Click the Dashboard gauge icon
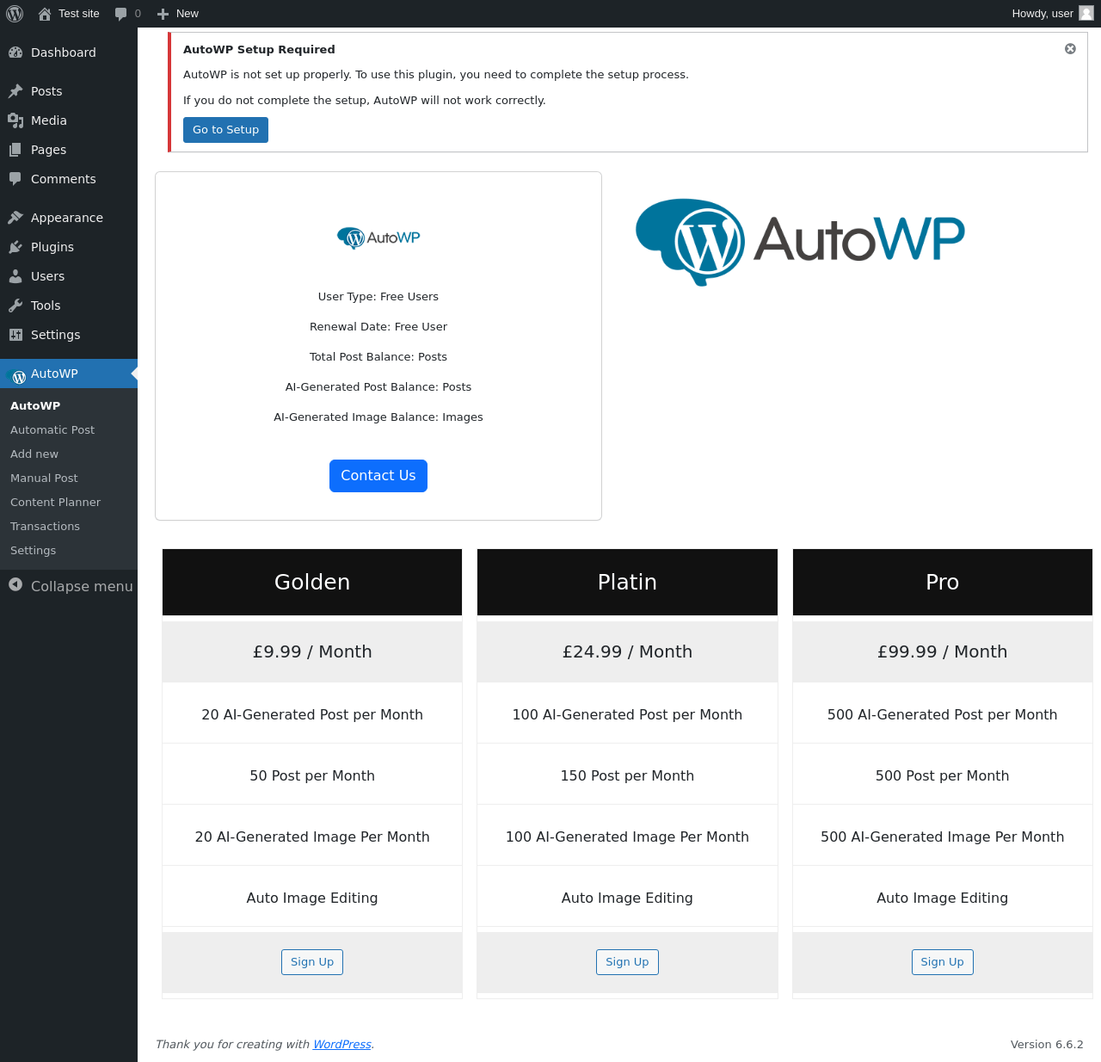Viewport: 1101px width, 1062px height. pyautogui.click(x=15, y=52)
